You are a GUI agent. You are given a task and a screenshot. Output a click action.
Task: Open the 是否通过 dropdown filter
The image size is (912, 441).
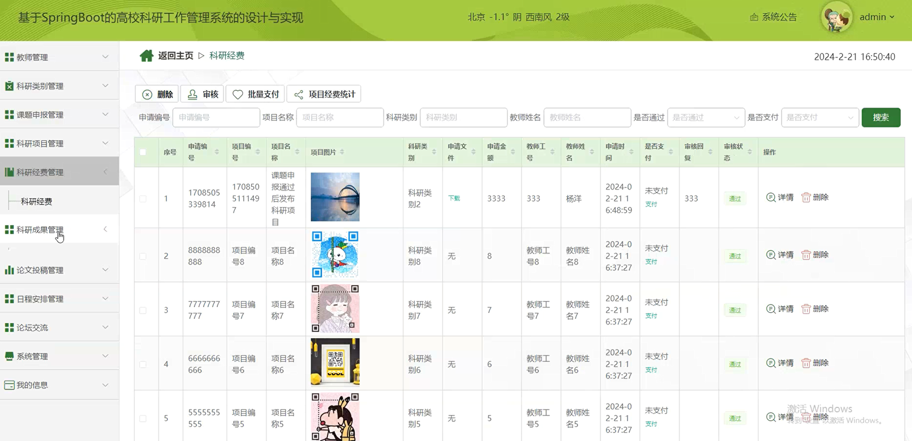(706, 118)
